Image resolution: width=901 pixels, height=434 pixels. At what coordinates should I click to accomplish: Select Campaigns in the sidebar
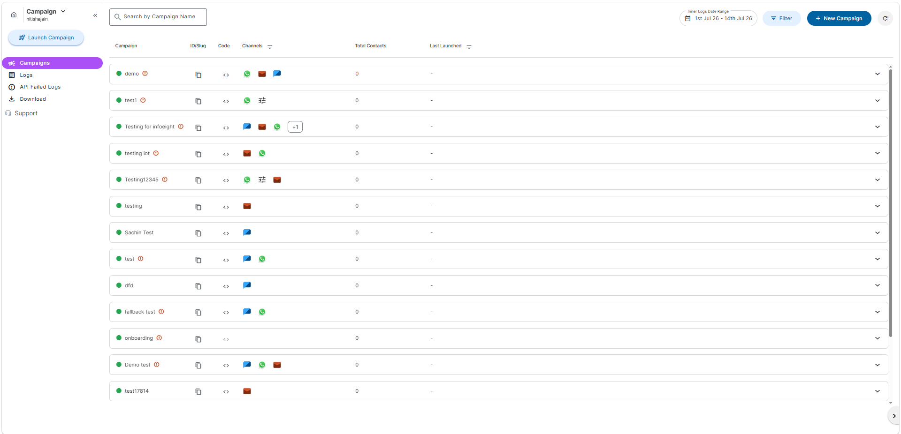click(x=53, y=63)
